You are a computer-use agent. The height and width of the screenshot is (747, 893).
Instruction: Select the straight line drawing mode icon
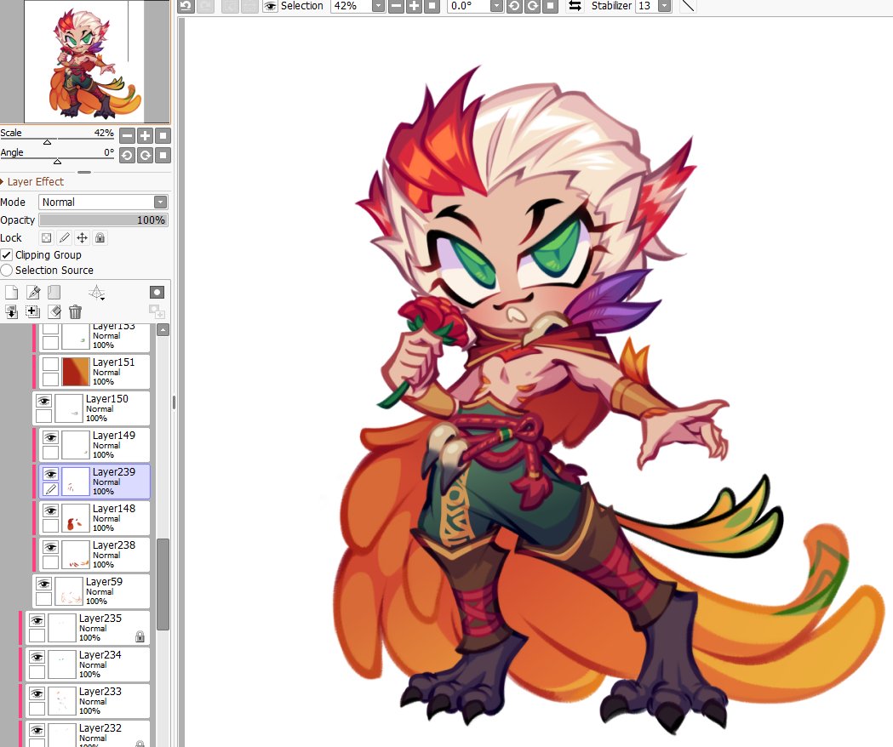coord(688,6)
